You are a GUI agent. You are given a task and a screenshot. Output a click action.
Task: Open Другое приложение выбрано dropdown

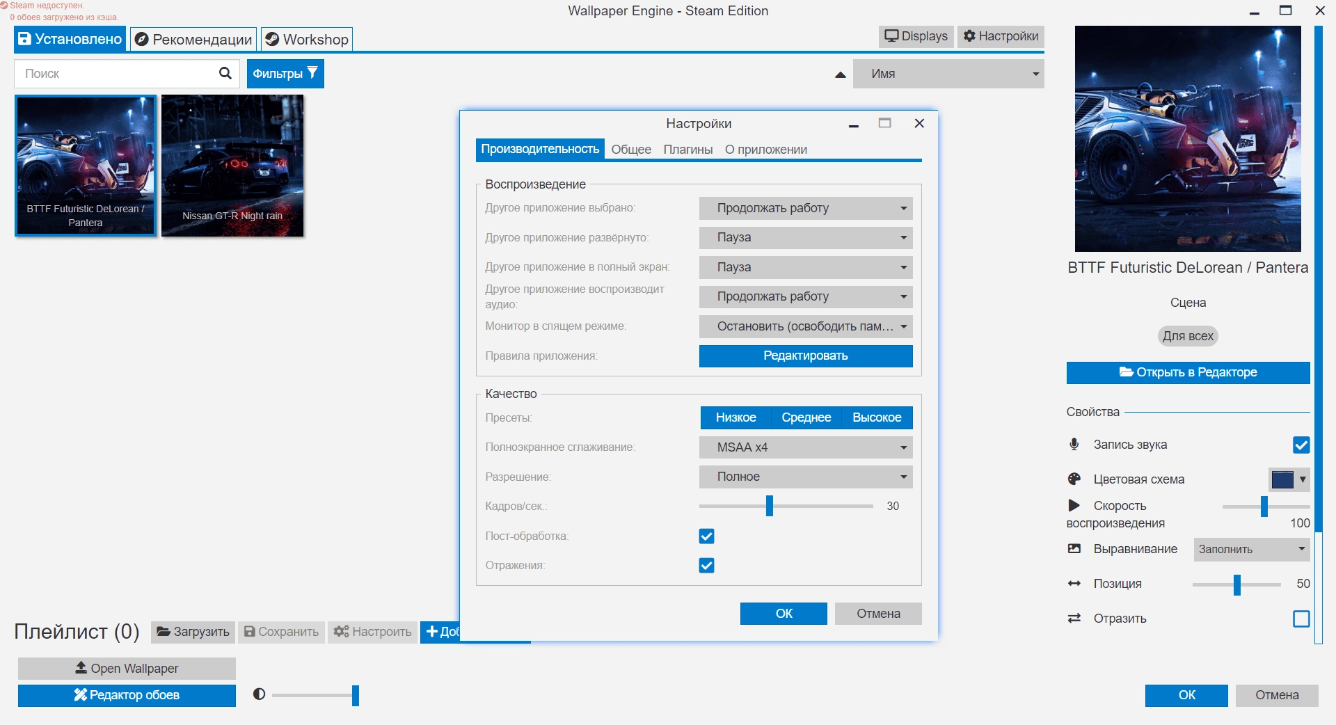(x=806, y=208)
